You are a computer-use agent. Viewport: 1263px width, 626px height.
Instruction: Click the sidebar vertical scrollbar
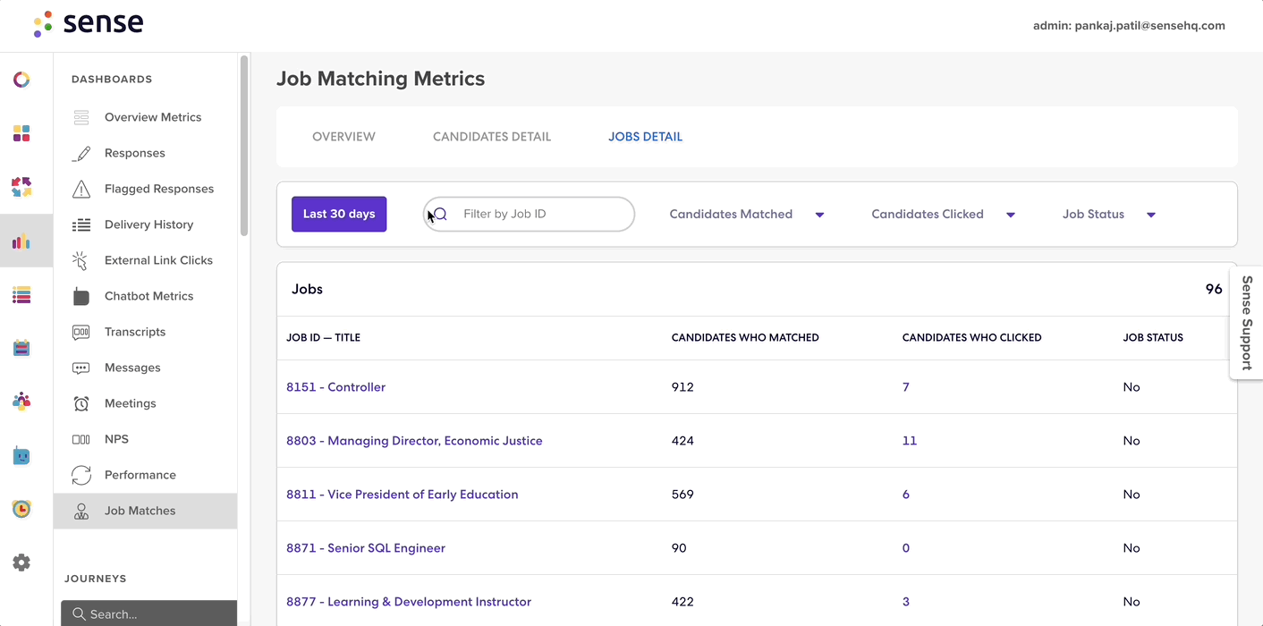(x=244, y=146)
